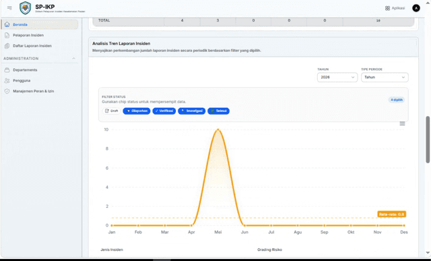Open the Tipe Periode dropdown

click(385, 77)
